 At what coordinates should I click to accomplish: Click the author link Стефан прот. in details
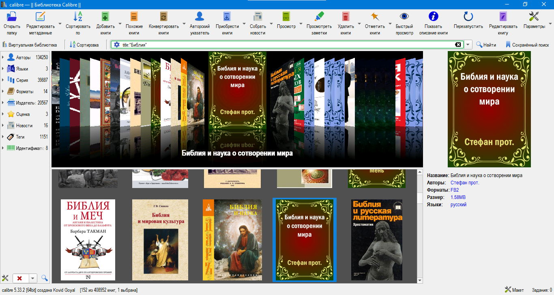(x=465, y=183)
